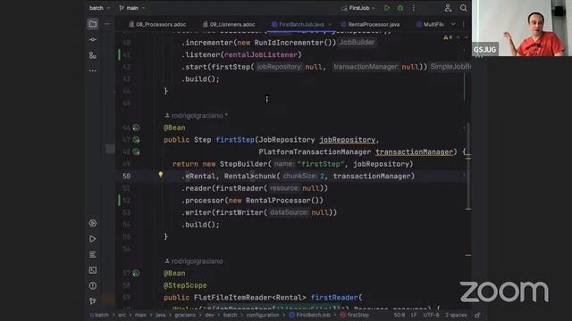Click 'FirstBatchJob' class in breadcrumb bar
572x321 pixels.
pos(310,315)
